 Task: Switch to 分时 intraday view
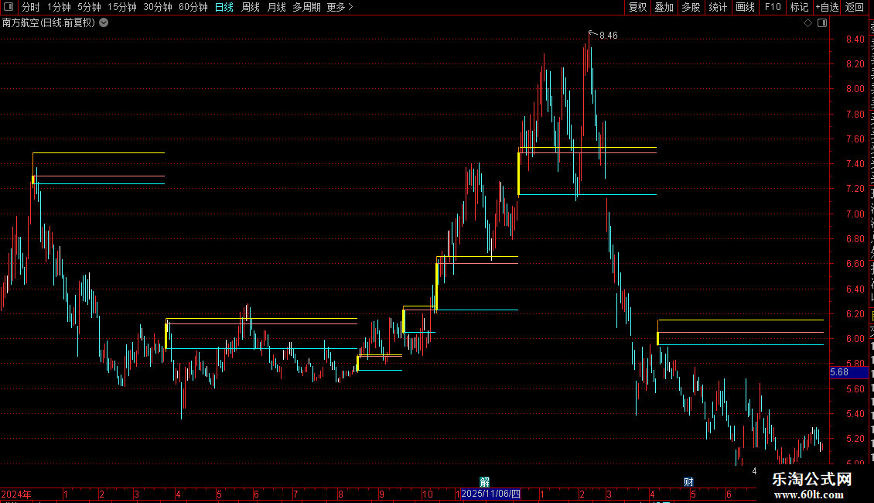[30, 7]
